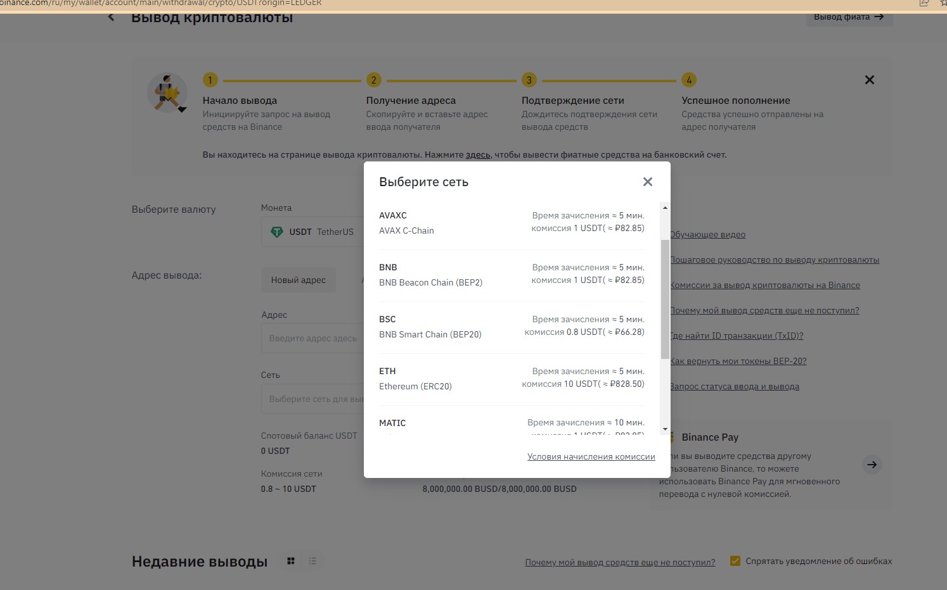Open the "Условия начисления комиссии" link

point(591,456)
